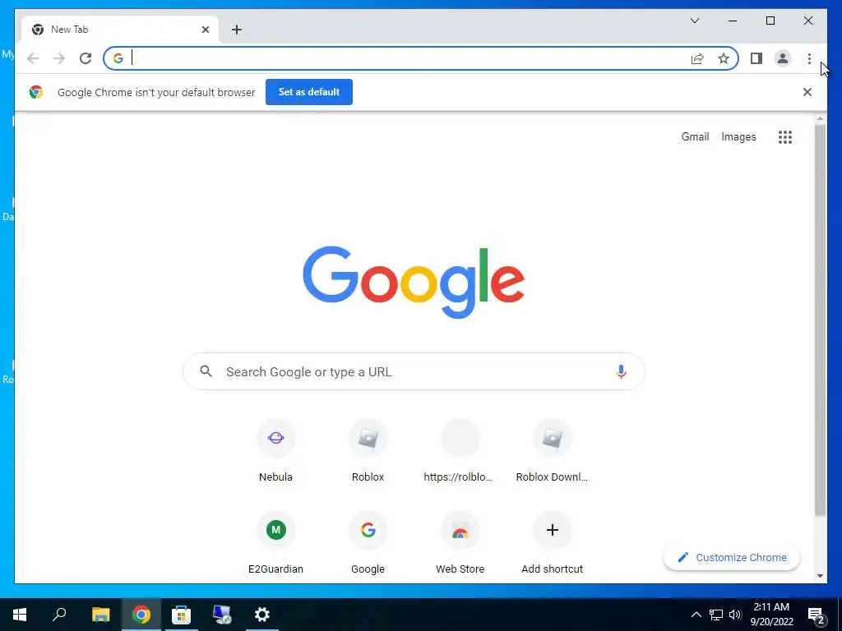
Task: Open Settings gear on the taskbar
Action: coord(262,615)
